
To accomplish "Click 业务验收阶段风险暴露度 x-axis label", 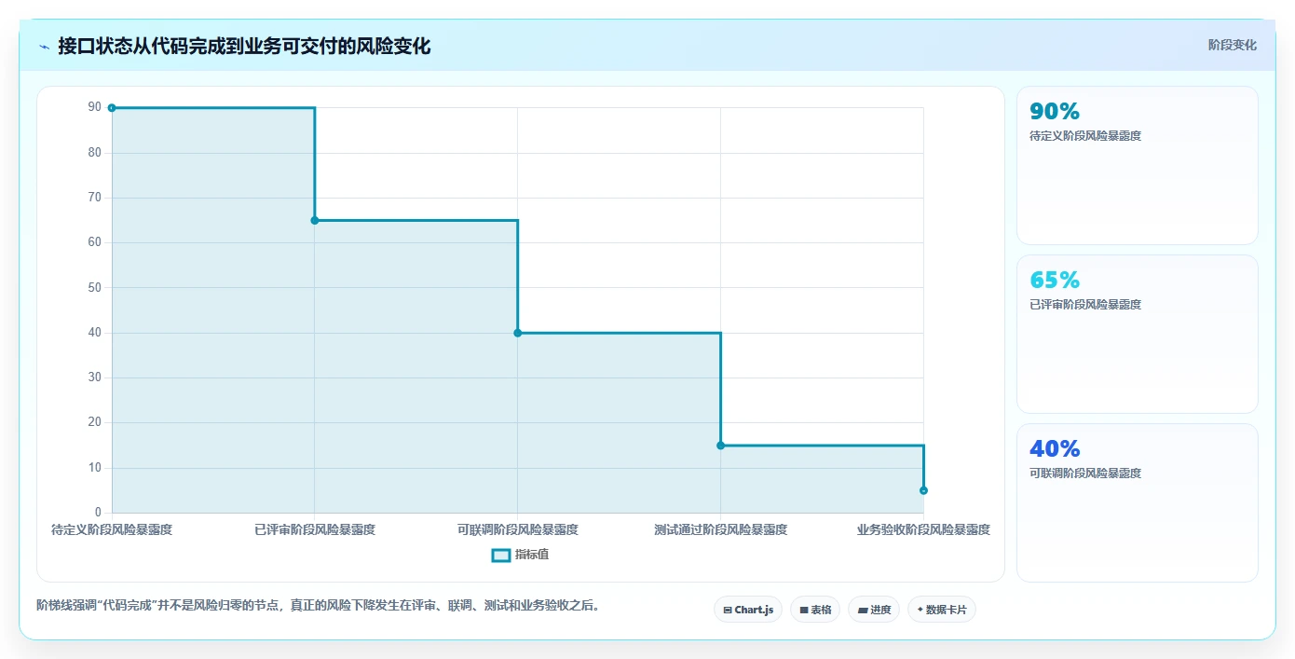I will pos(923,529).
